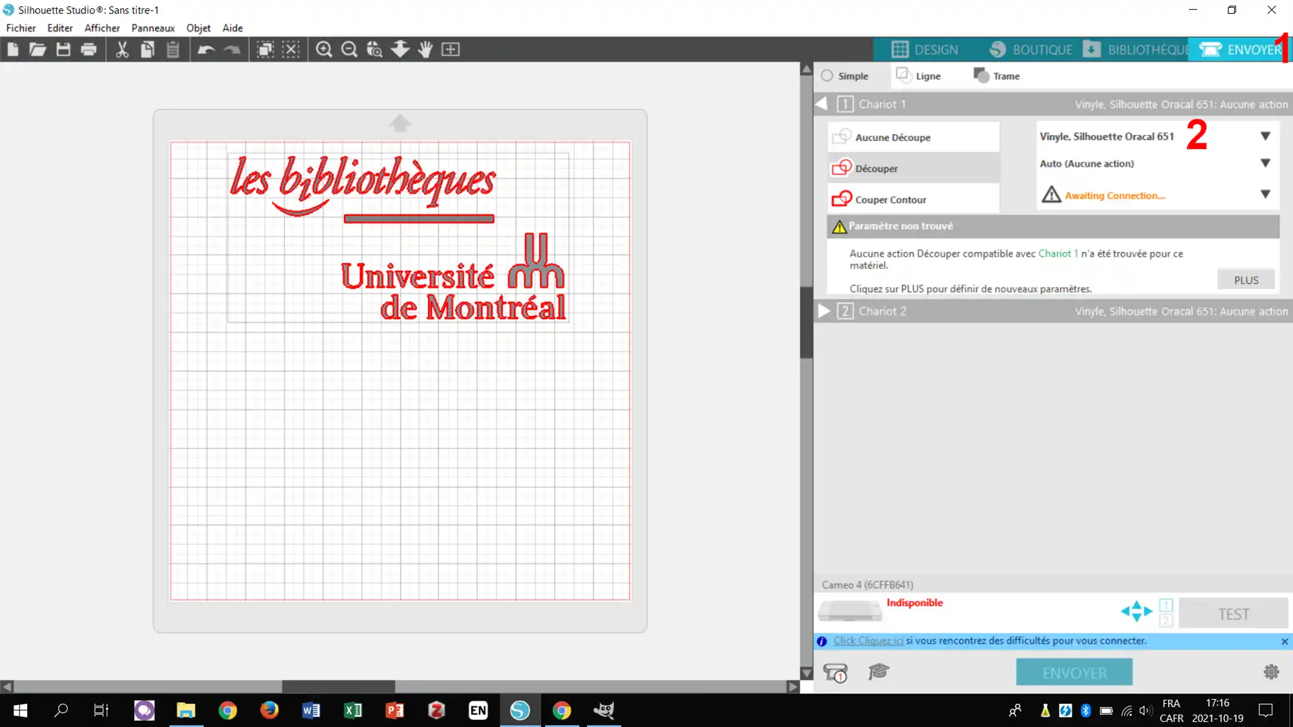Screen dimensions: 1293x727
Task: Open File Explorer from the taskbar
Action: (x=186, y=710)
